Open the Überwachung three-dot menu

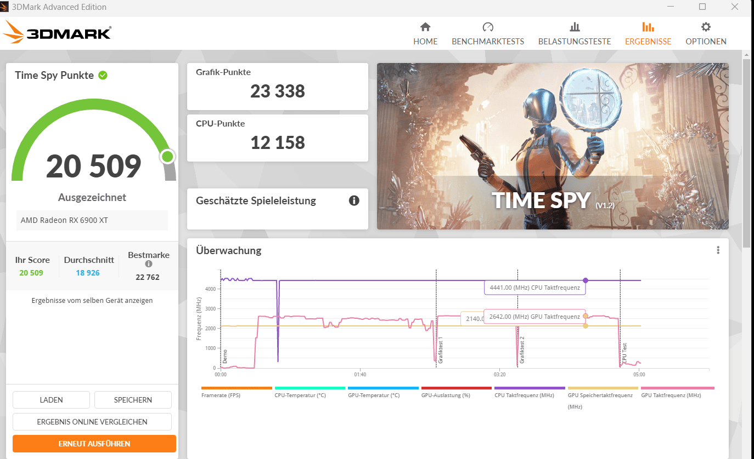tap(718, 250)
